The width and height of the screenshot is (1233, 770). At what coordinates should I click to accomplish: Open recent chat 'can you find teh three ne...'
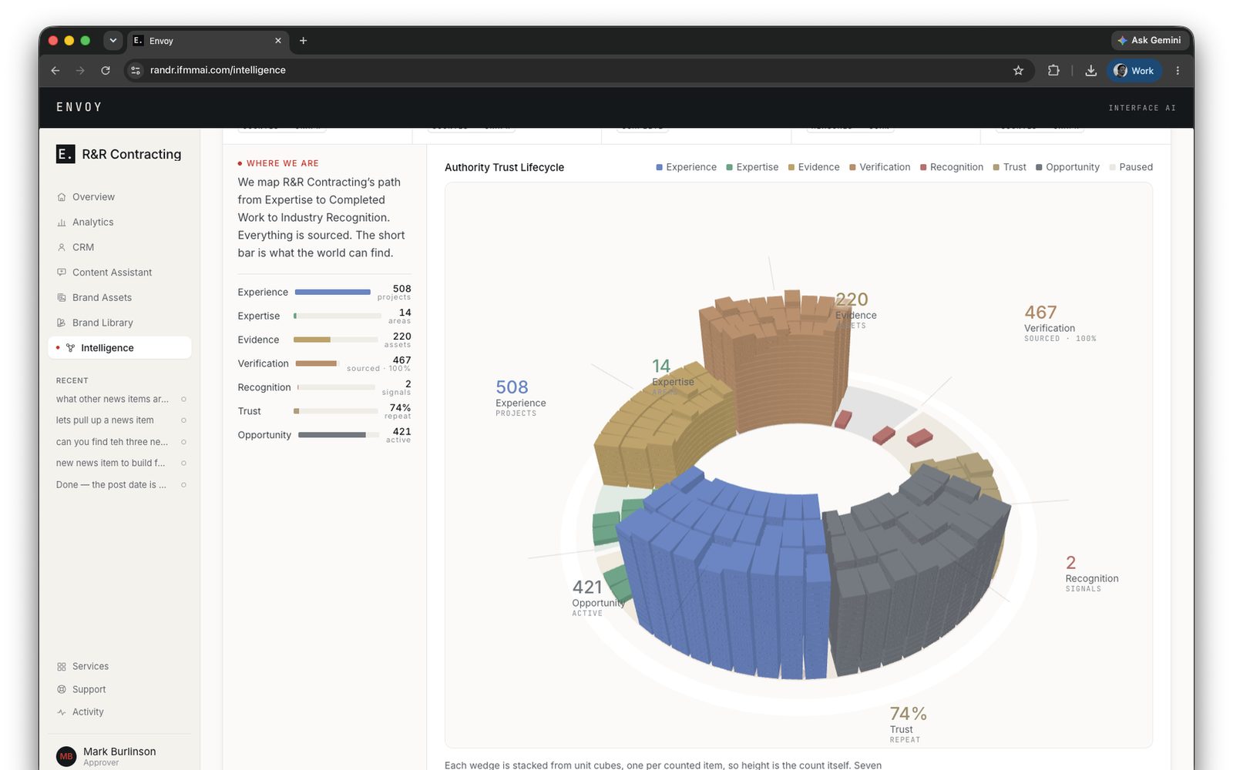click(x=119, y=442)
